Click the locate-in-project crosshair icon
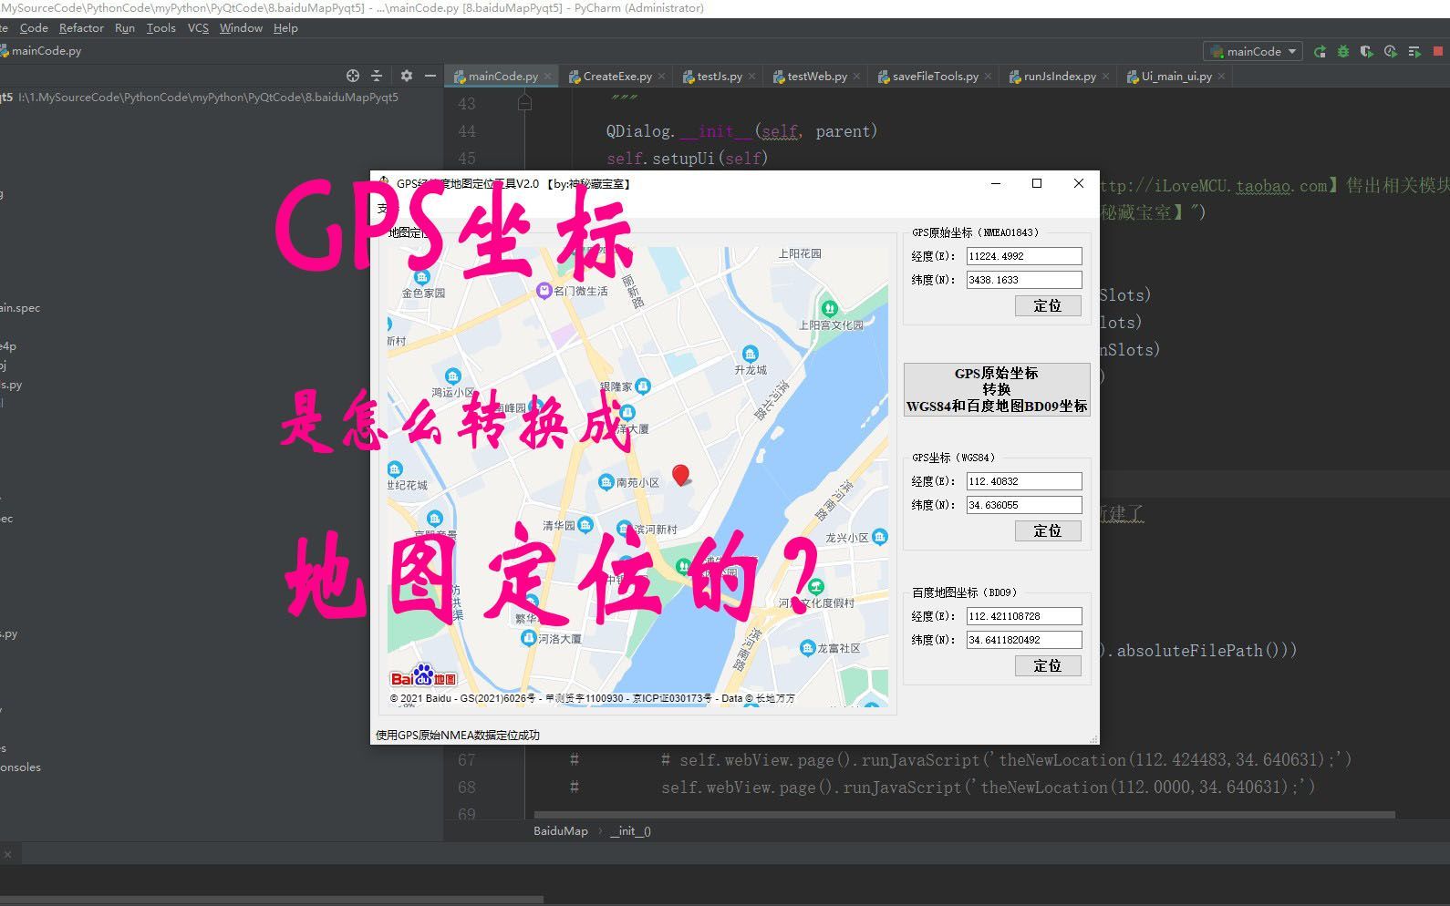This screenshot has width=1450, height=906. click(x=353, y=76)
